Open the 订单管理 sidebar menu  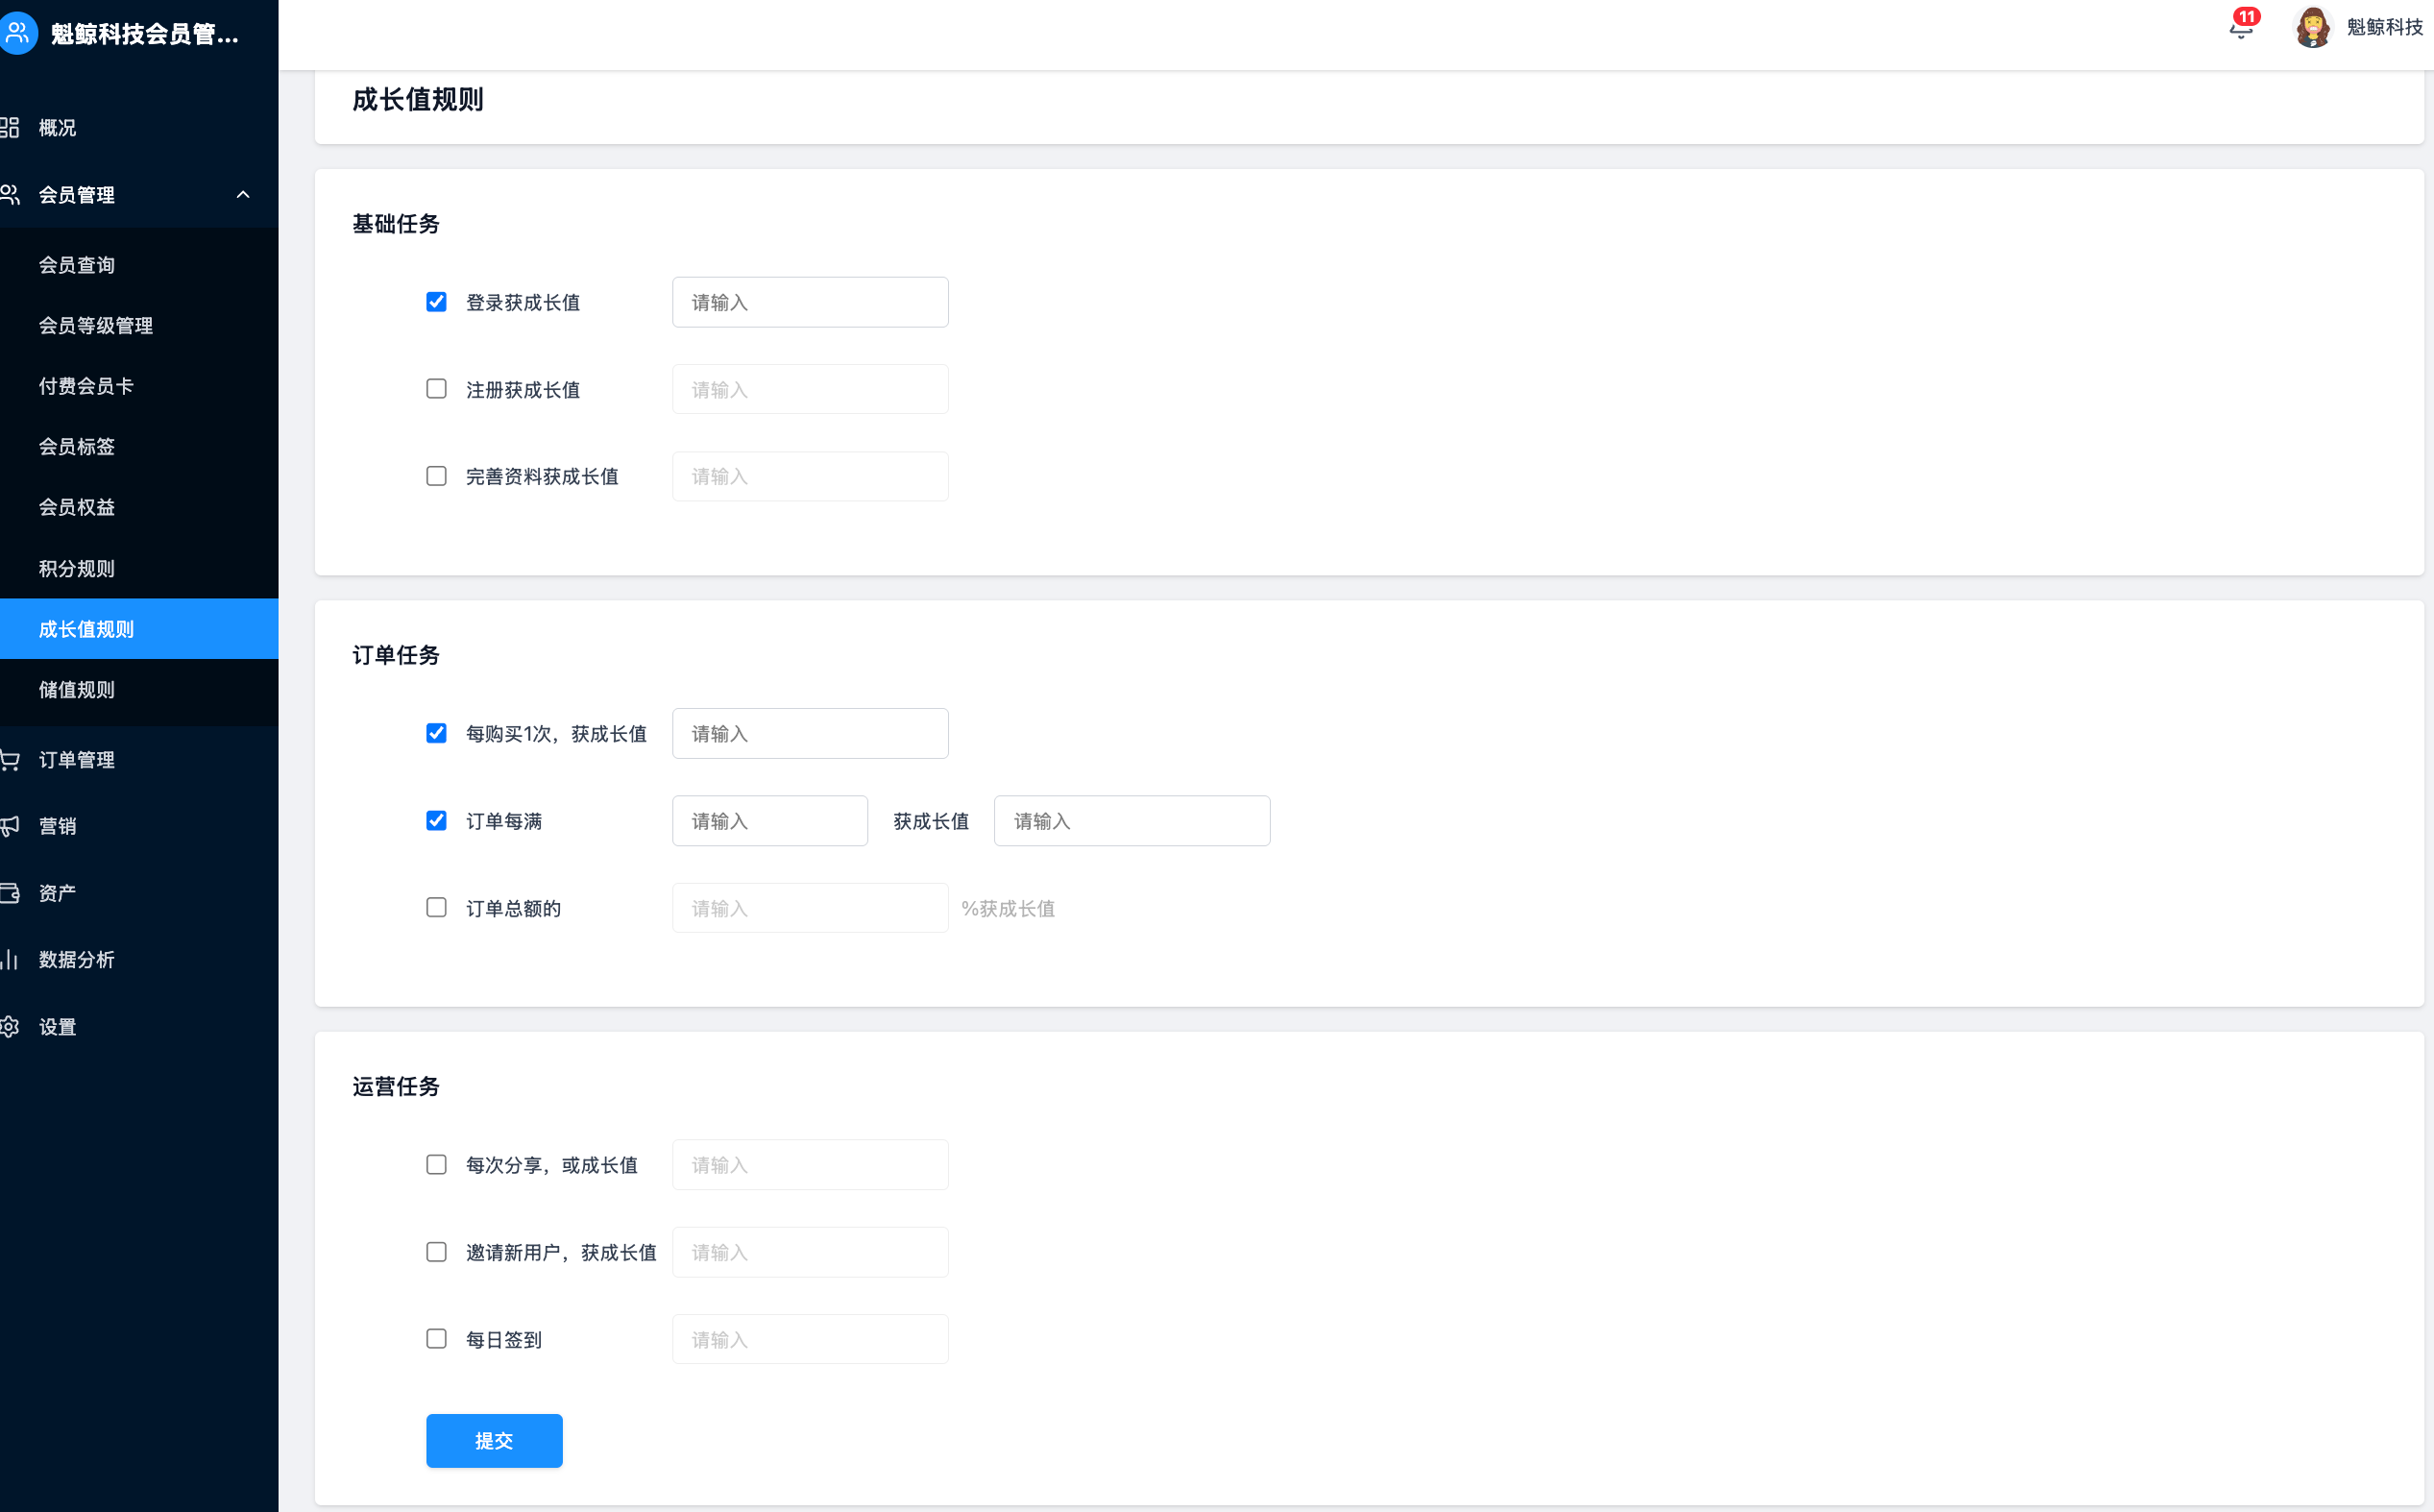(x=139, y=760)
